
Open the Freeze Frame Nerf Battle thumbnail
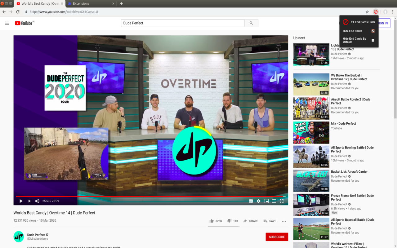[311, 205]
